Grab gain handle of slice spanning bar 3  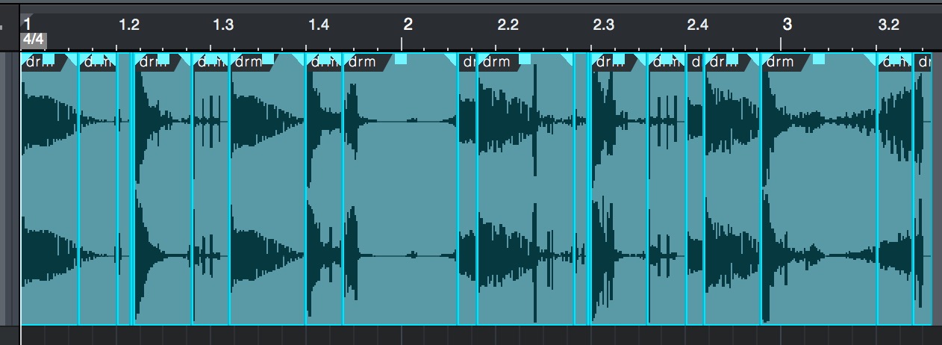click(819, 58)
